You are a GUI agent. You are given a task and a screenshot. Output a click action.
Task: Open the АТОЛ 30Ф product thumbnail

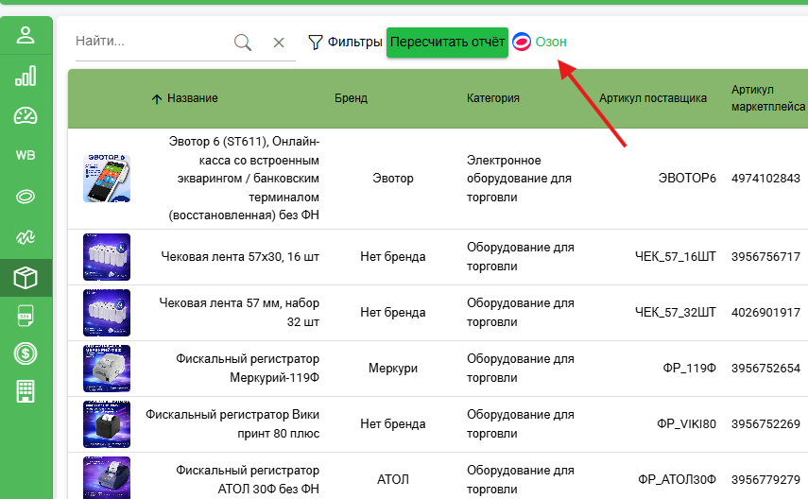[x=107, y=477]
